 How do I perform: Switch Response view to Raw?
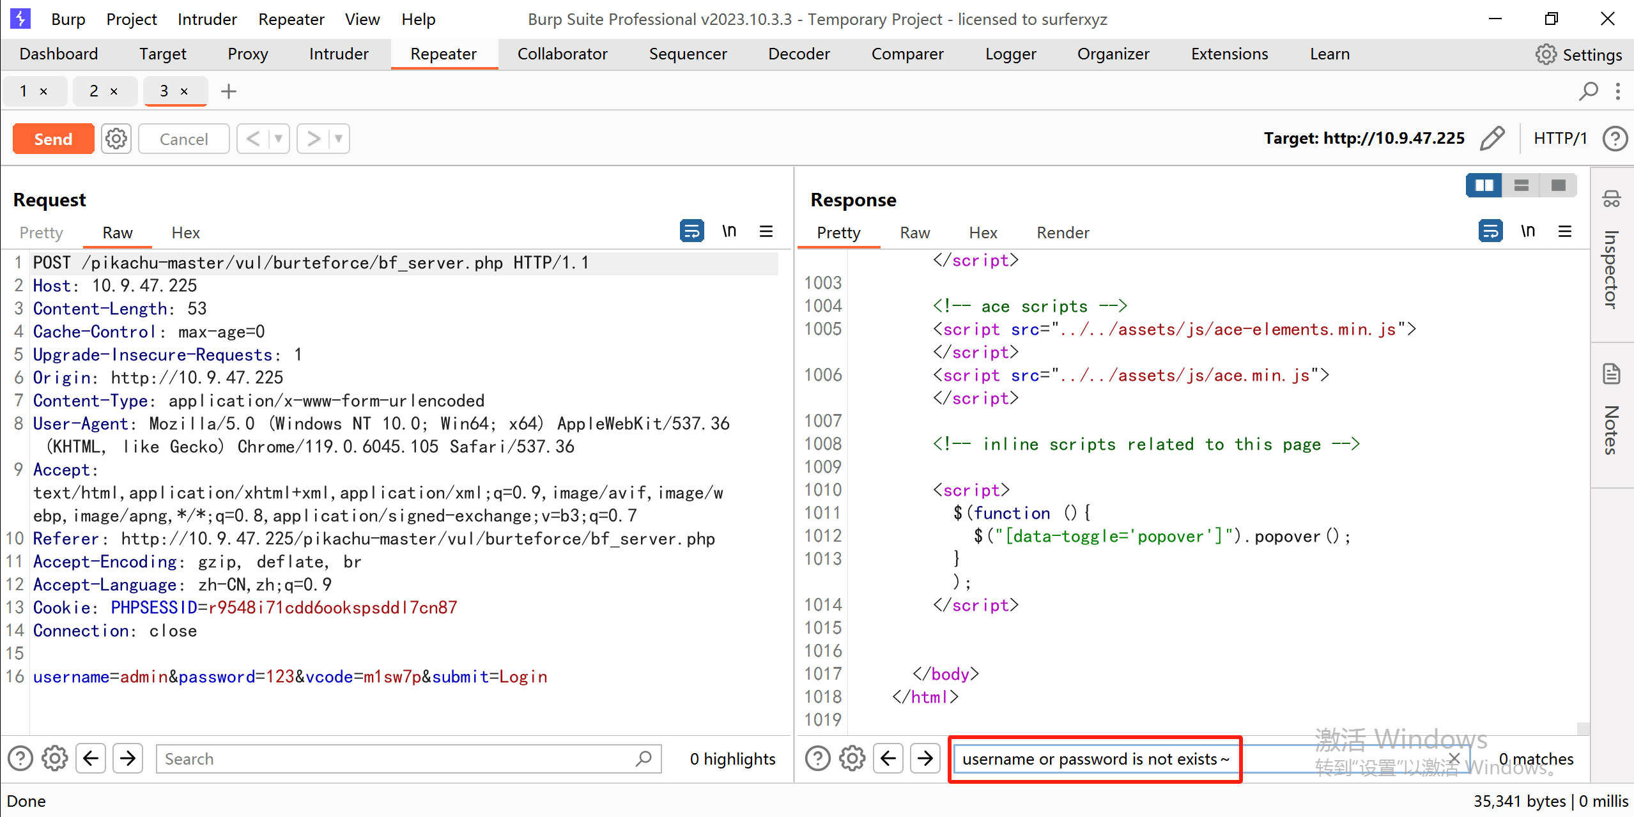pos(914,233)
